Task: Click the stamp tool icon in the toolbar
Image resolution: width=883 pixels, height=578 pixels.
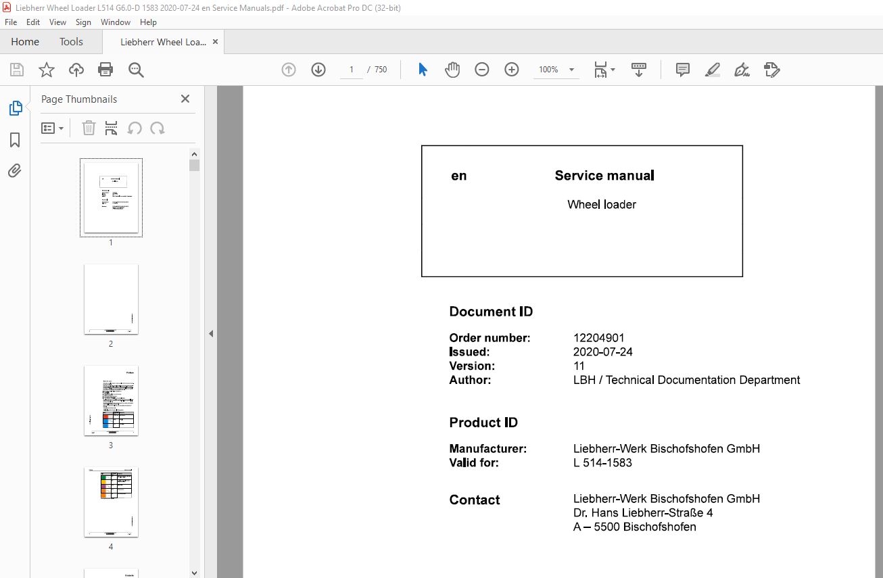Action: point(771,70)
